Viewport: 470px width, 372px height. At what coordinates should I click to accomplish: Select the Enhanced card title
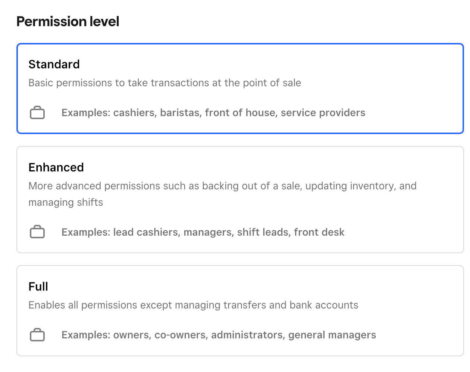56,167
